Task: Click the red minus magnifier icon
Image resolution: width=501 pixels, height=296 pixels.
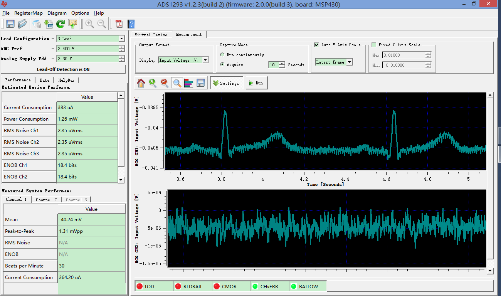Action: 165,83
